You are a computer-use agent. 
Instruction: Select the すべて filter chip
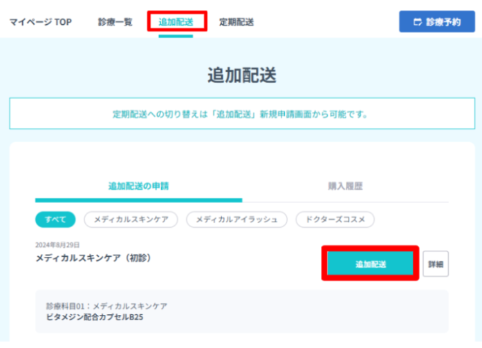pyautogui.click(x=55, y=220)
